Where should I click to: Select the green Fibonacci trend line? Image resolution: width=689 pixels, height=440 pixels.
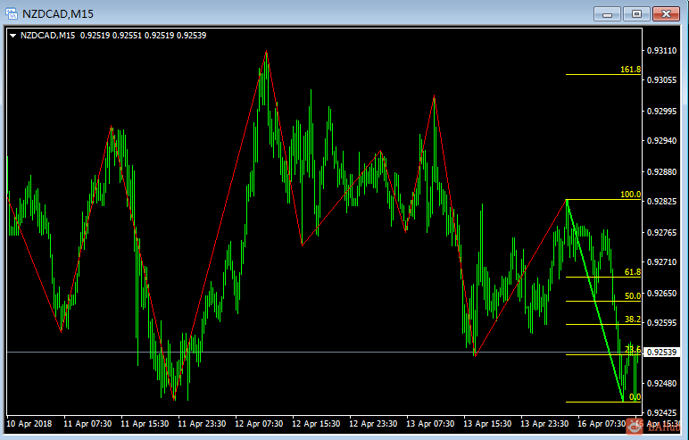(594, 300)
